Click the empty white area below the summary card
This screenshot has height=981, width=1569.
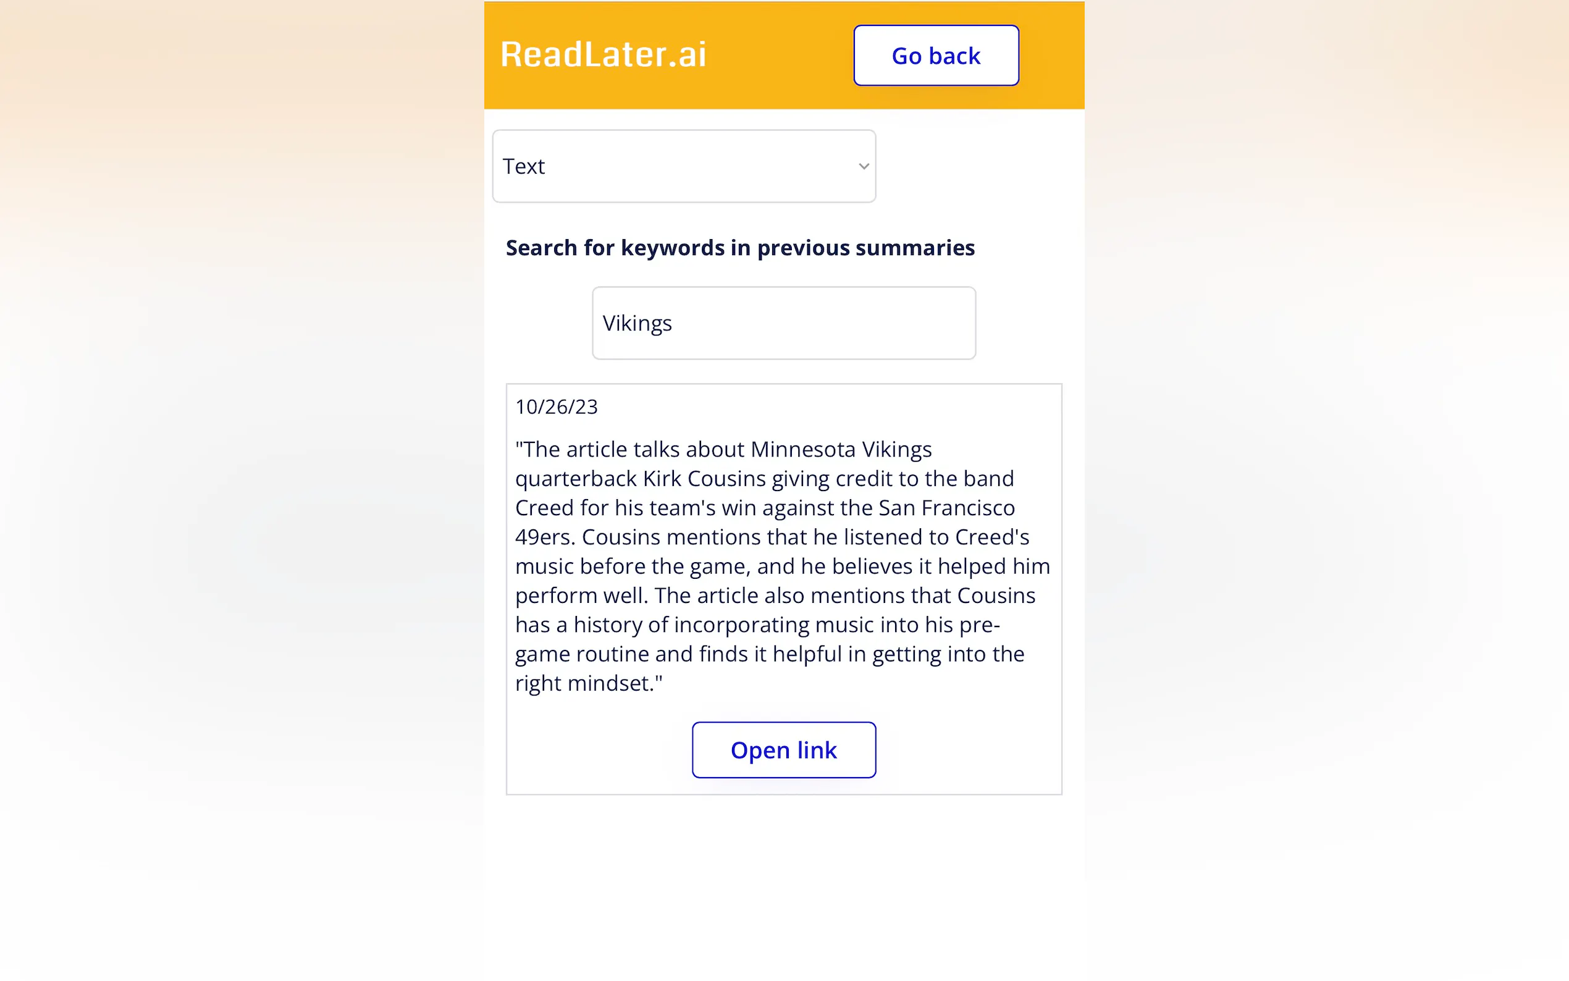(783, 876)
